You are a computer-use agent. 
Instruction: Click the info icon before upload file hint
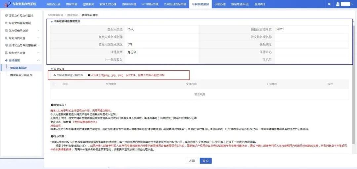[x=89, y=75]
